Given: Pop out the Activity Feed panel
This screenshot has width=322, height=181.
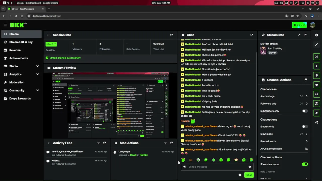Looking at the screenshot, I should (x=104, y=143).
